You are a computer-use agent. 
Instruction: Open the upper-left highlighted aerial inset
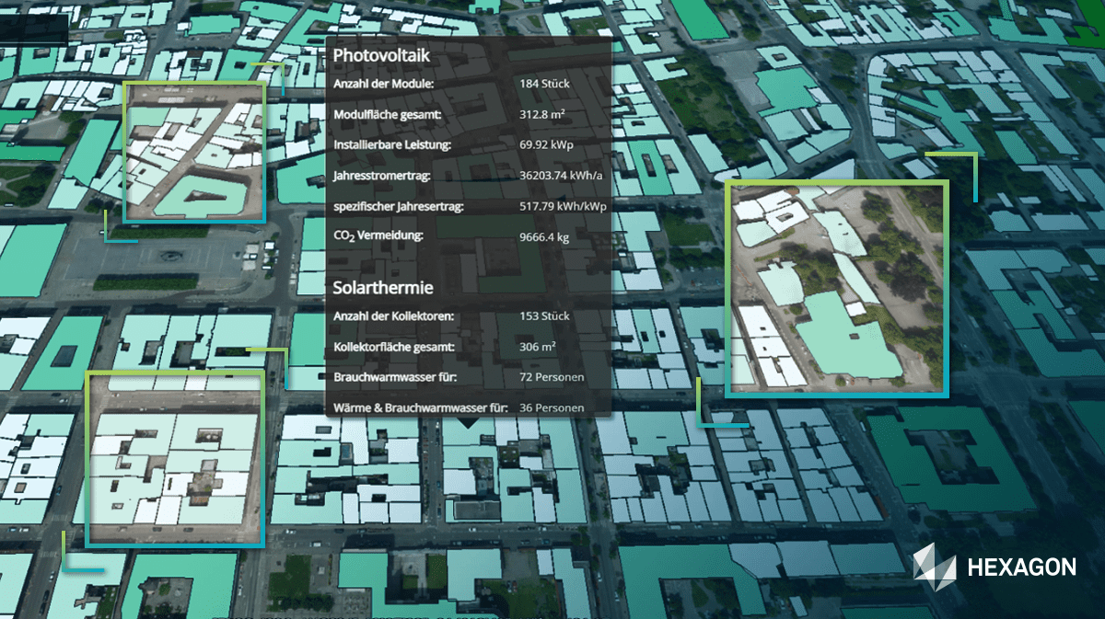coord(194,152)
